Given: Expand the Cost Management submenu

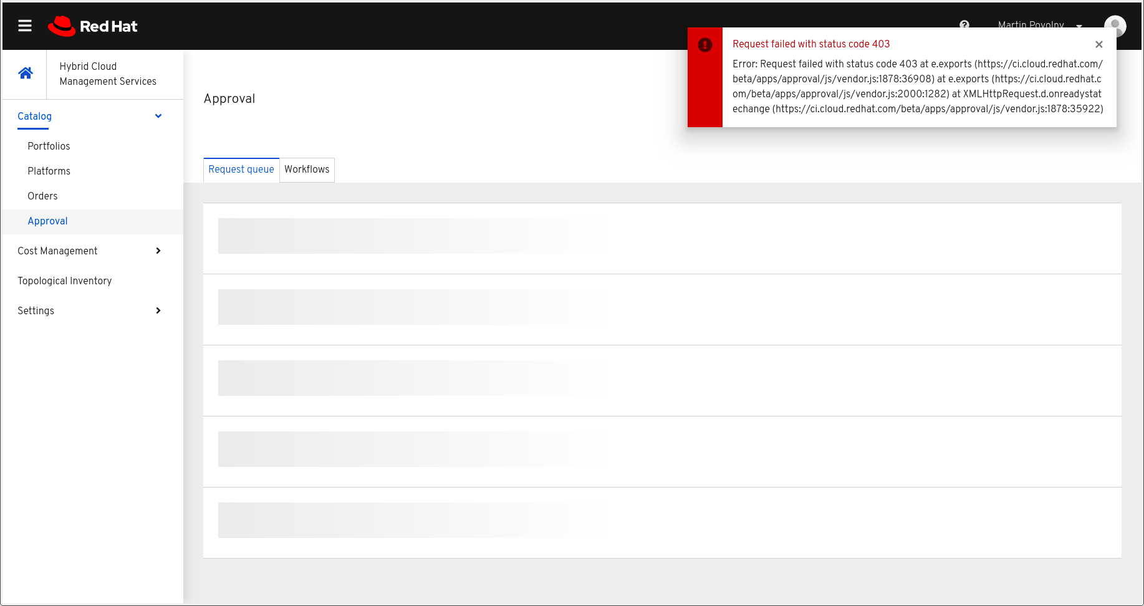Looking at the screenshot, I should [158, 251].
